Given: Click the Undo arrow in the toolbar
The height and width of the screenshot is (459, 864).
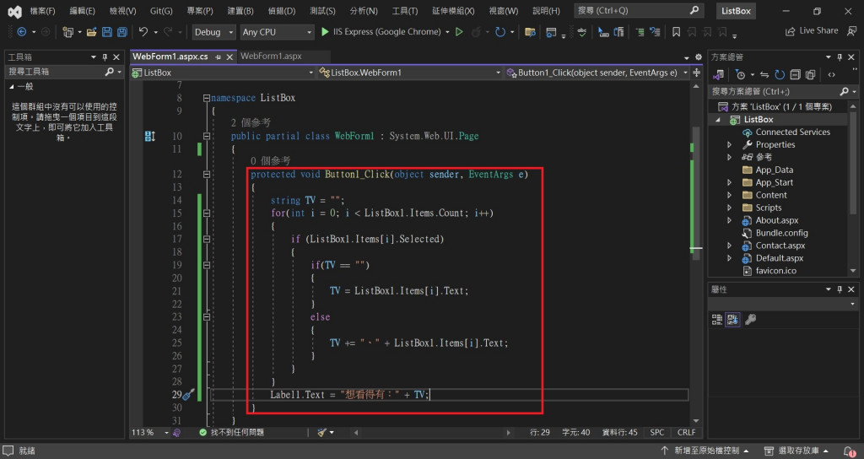Looking at the screenshot, I should point(143,32).
